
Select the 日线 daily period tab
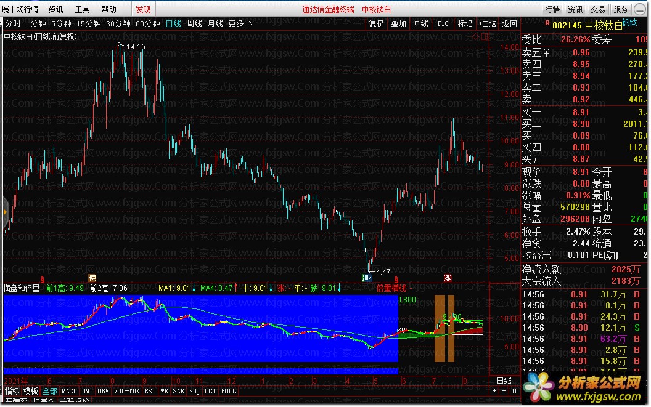(174, 23)
